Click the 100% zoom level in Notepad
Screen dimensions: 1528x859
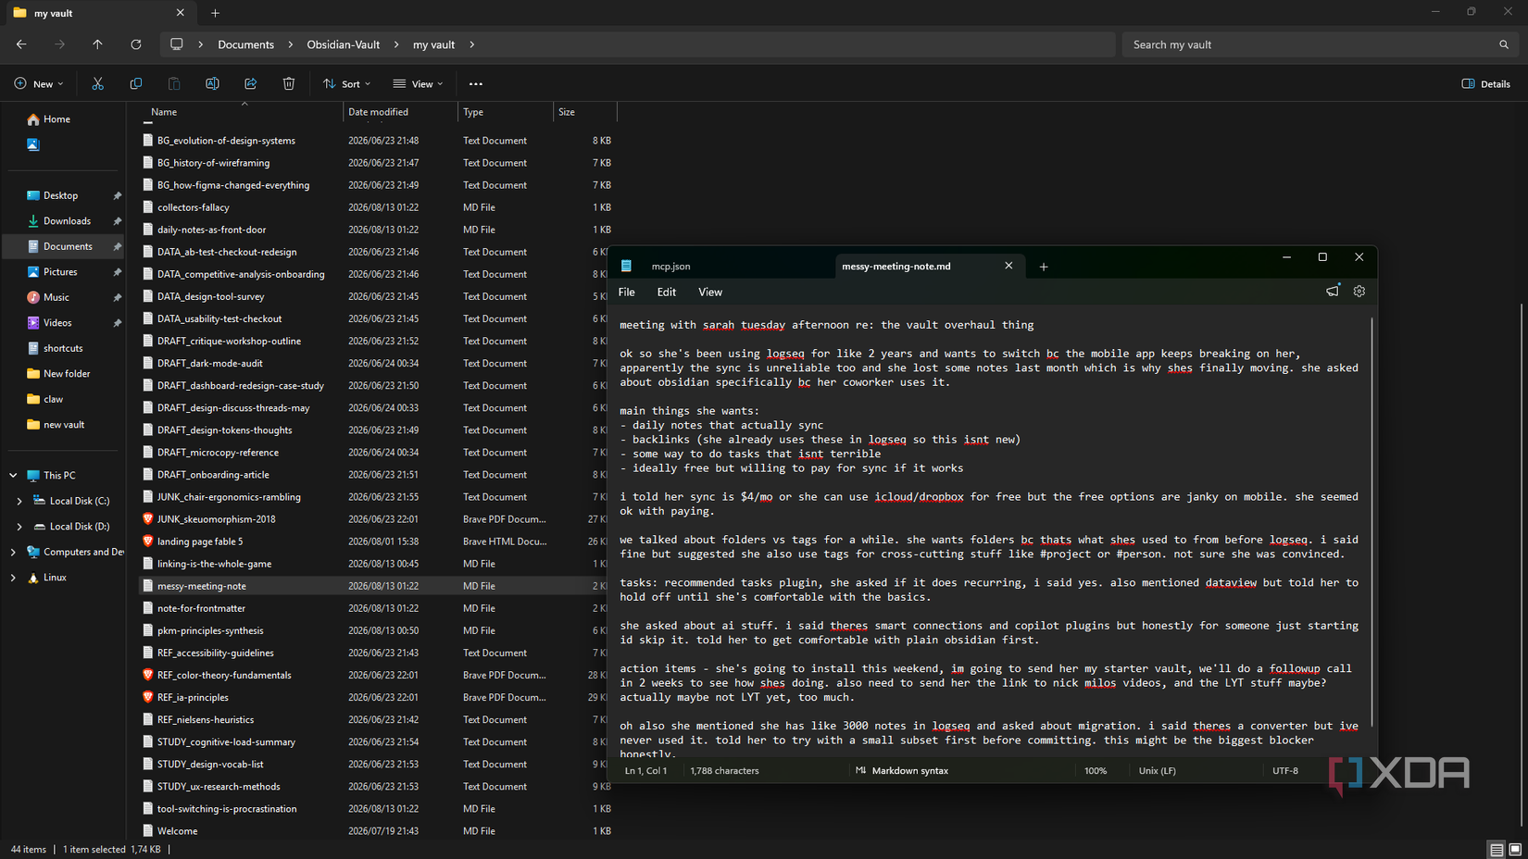(1096, 770)
